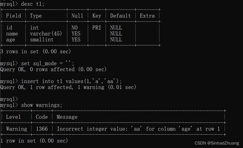This screenshot has width=243, height=148.
Task: Select the '1 warning' result text
Action: 91,87
